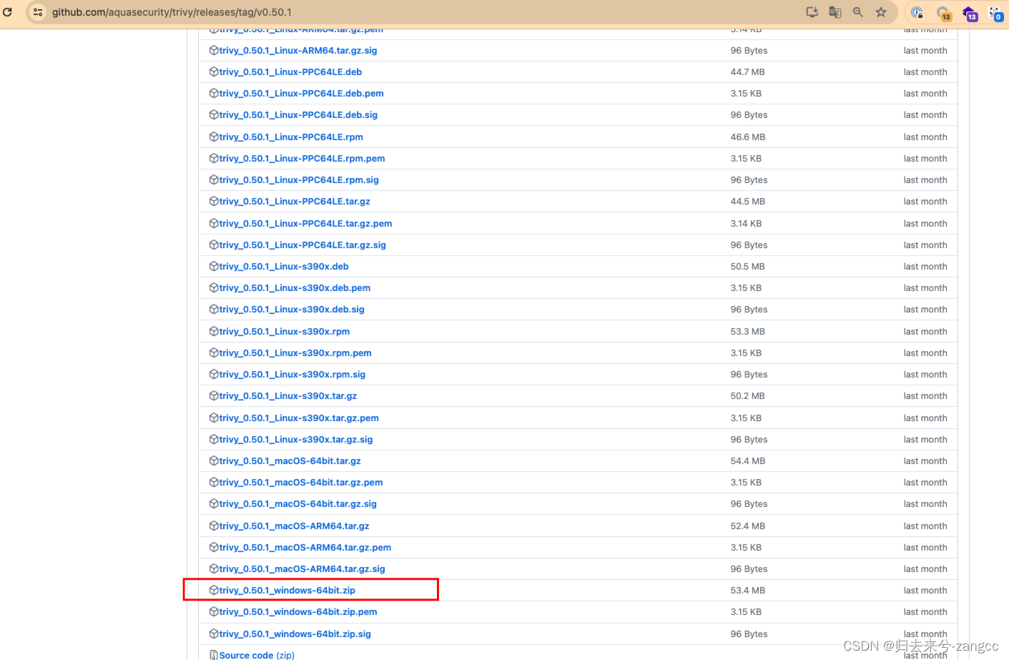Click the install app icon in address bar
This screenshot has width=1009, height=660.
point(812,12)
